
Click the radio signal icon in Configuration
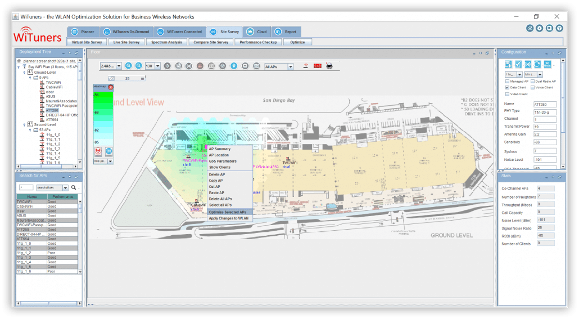(528, 64)
